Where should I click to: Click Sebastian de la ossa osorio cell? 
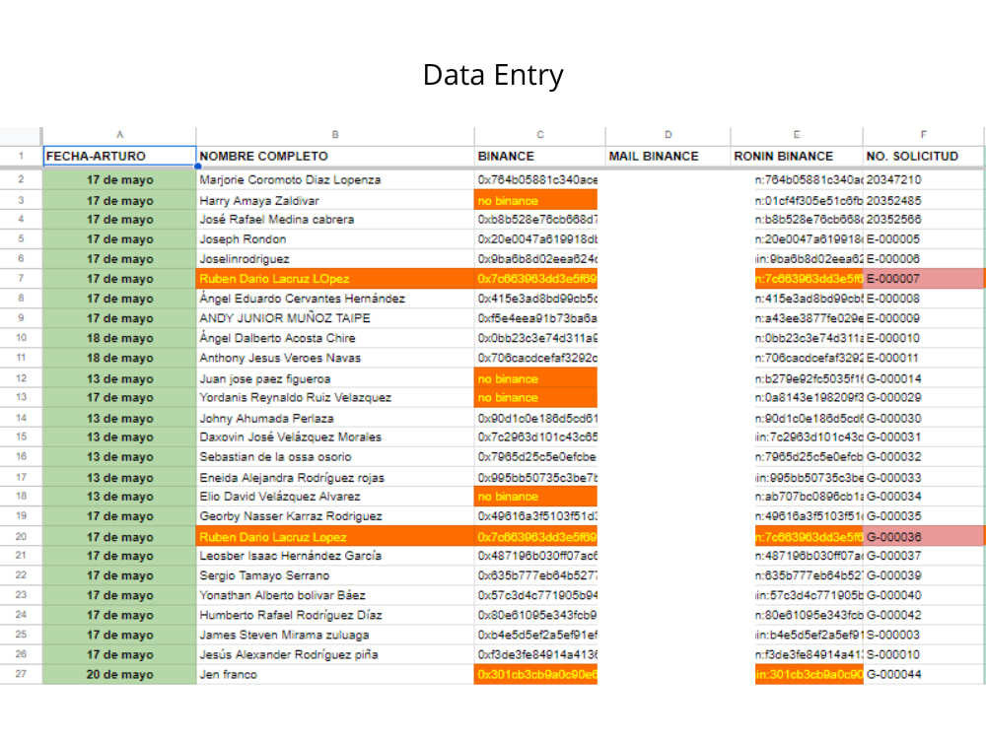click(335, 457)
